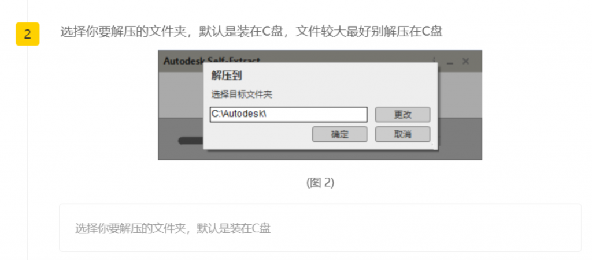Cancel extraction via the 取消 button
The image size is (592, 260).
[402, 134]
